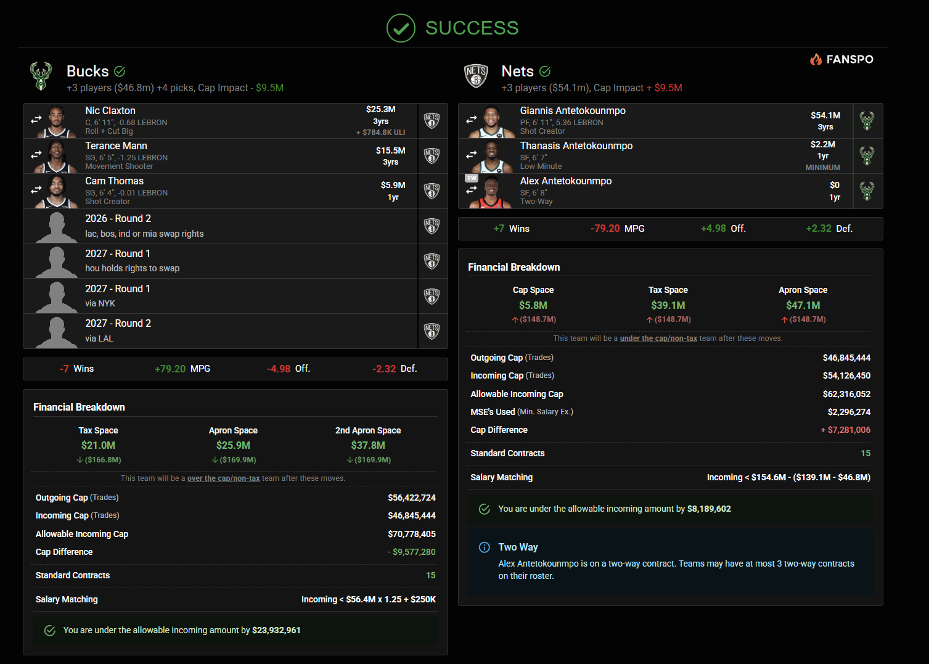Screen dimensions: 929x664
Task: Click the Nets team logo in the header
Action: pos(476,76)
